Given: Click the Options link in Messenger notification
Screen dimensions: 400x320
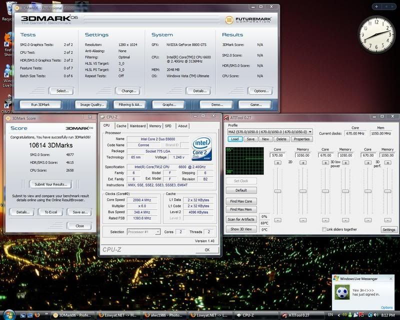Looking at the screenshot, I should point(386,307).
